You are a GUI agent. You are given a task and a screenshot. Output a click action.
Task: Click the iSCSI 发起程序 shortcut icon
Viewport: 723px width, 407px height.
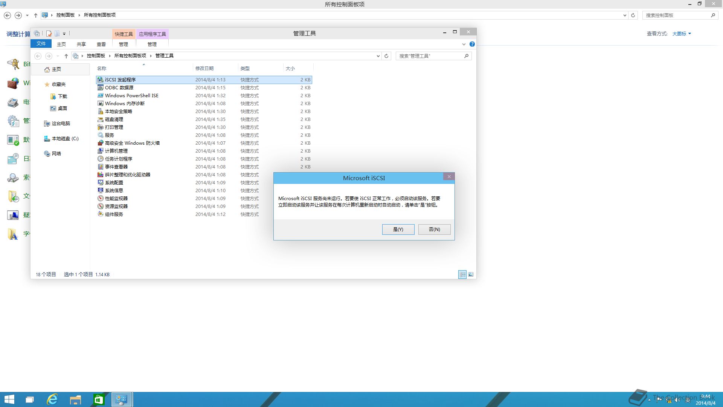pyautogui.click(x=100, y=80)
